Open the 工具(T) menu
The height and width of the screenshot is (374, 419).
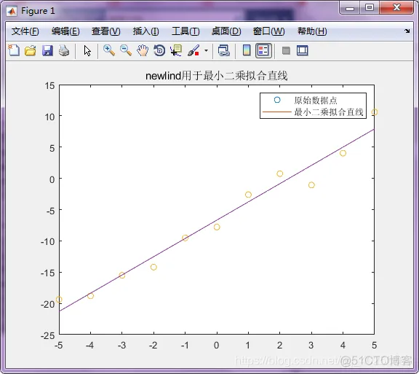coord(185,31)
